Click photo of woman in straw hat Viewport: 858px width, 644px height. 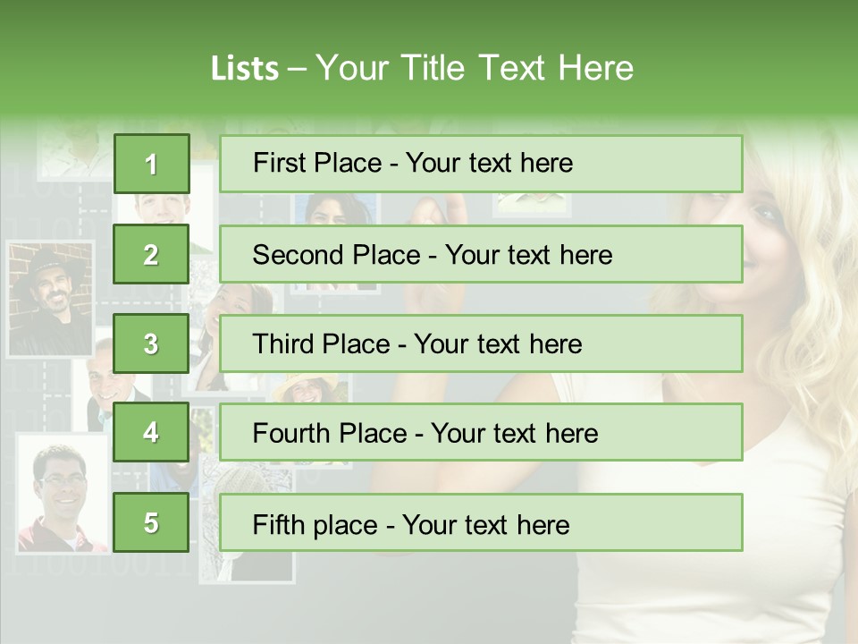[311, 387]
